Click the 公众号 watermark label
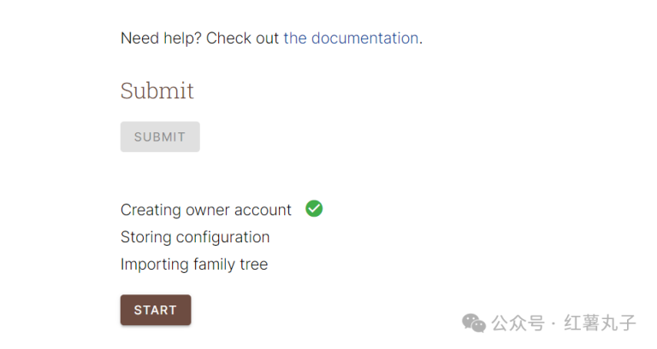The width and height of the screenshot is (657, 349). pyautogui.click(x=518, y=323)
